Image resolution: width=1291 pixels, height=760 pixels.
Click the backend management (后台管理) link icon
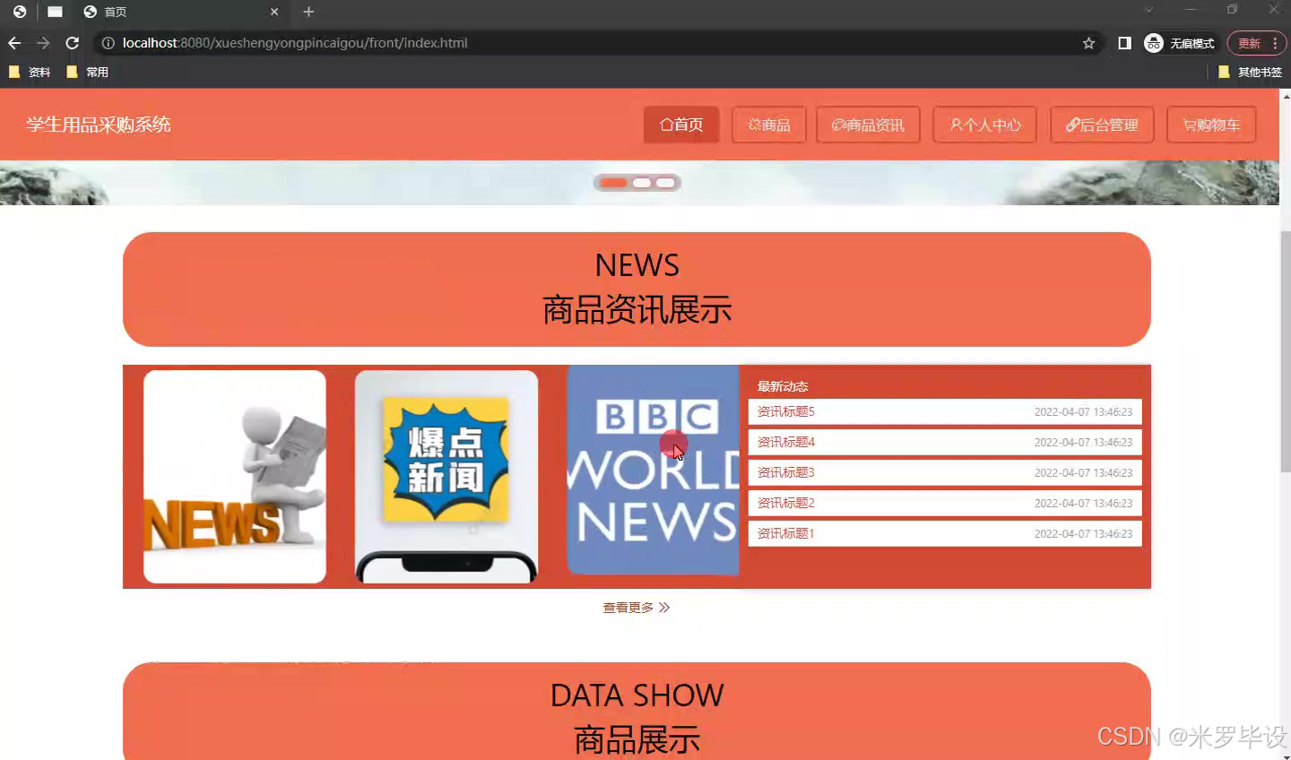coord(1072,125)
